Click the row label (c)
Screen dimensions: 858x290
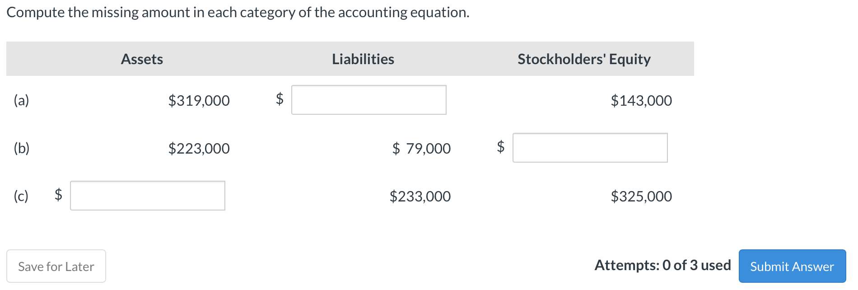coord(21,196)
